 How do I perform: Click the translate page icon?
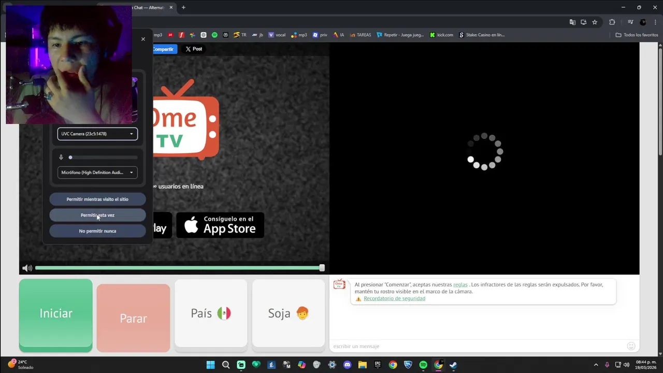click(x=572, y=22)
